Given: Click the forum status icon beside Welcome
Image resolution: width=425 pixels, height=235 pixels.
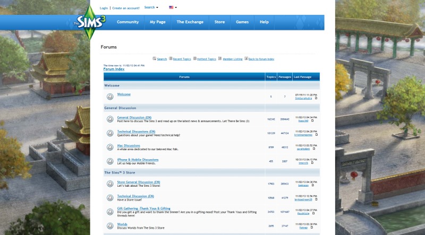Looking at the screenshot, I should 110,97.
